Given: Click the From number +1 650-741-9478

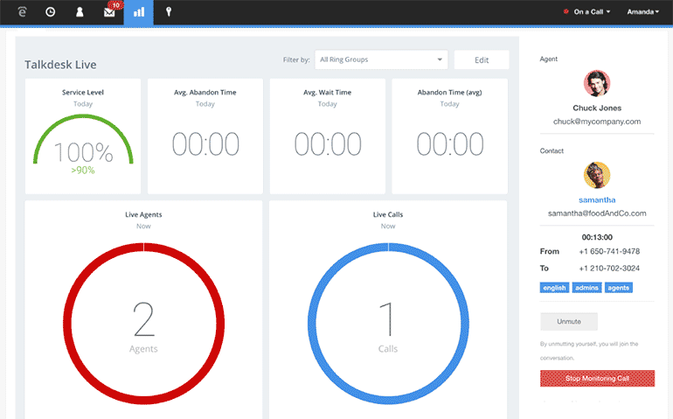Looking at the screenshot, I should coord(609,251).
